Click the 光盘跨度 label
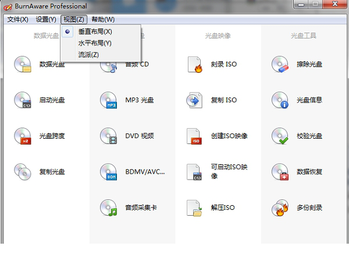 52,136
